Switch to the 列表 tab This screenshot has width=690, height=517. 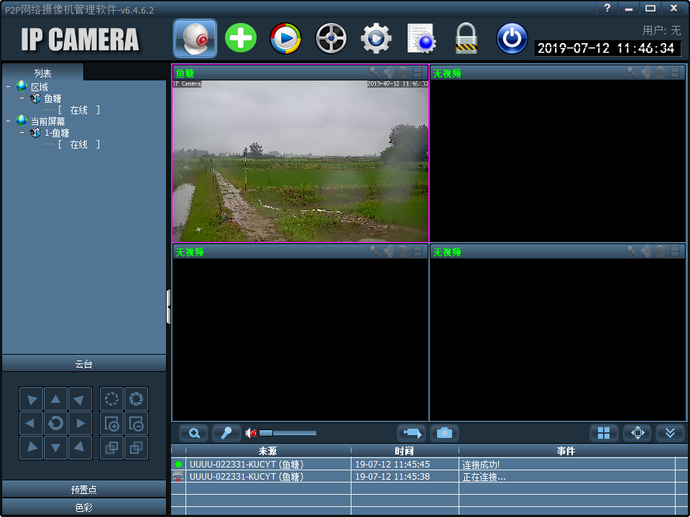(42, 73)
